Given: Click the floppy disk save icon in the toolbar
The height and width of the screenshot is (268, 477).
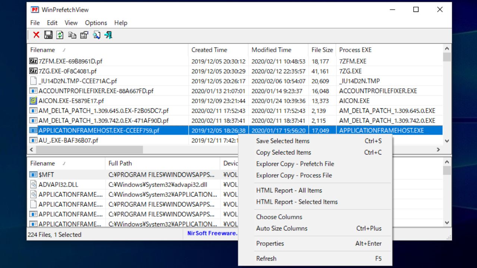Looking at the screenshot, I should 48,35.
